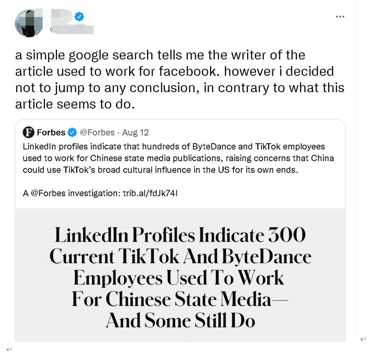The height and width of the screenshot is (356, 383).
Task: Open the Forbes display name in quoted tweet
Action: [51, 132]
